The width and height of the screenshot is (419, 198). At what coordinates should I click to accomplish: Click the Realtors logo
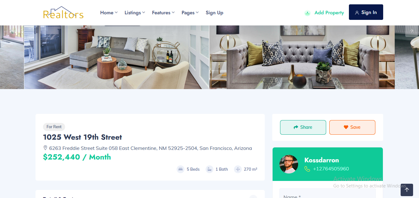click(63, 13)
